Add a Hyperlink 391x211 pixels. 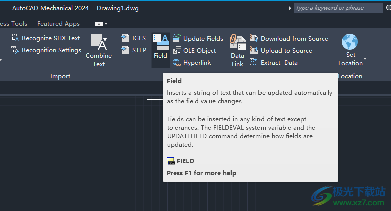coord(192,62)
